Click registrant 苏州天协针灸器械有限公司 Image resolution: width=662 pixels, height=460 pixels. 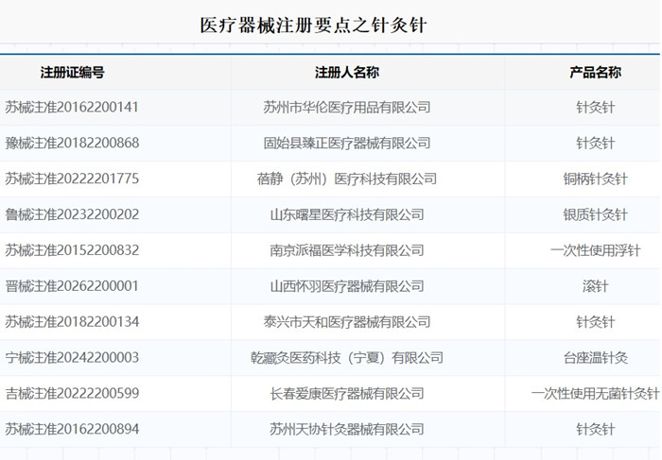coord(347,429)
